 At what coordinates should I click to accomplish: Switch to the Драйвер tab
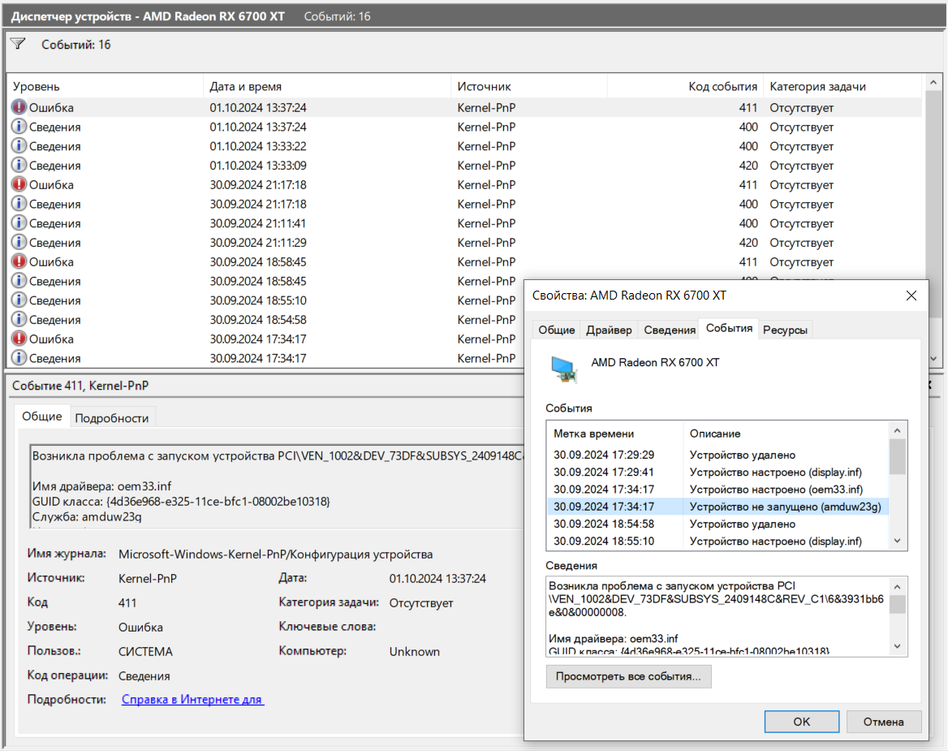(x=609, y=330)
